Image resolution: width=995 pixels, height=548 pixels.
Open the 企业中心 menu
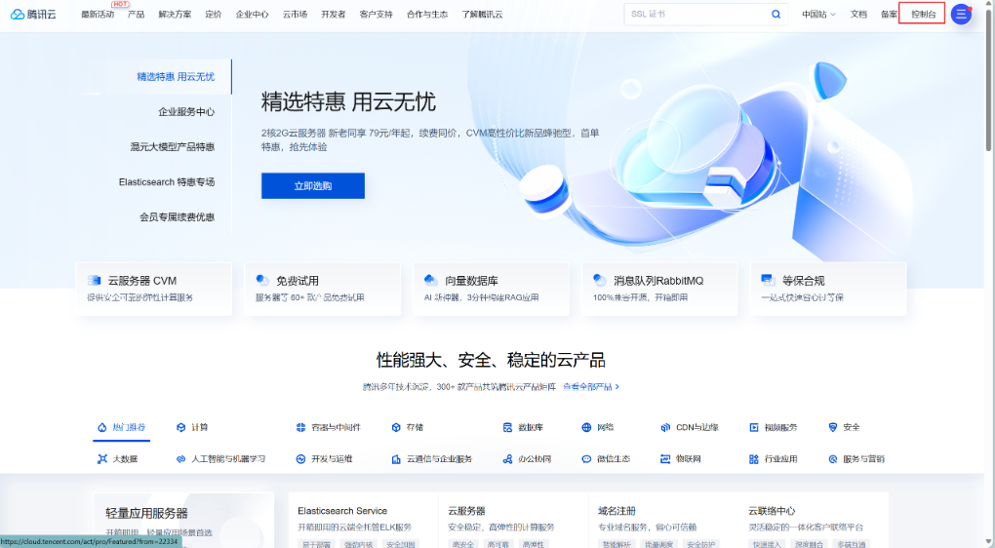[x=252, y=14]
